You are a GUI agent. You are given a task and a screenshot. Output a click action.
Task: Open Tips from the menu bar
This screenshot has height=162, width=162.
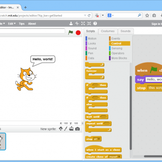tap(22, 24)
